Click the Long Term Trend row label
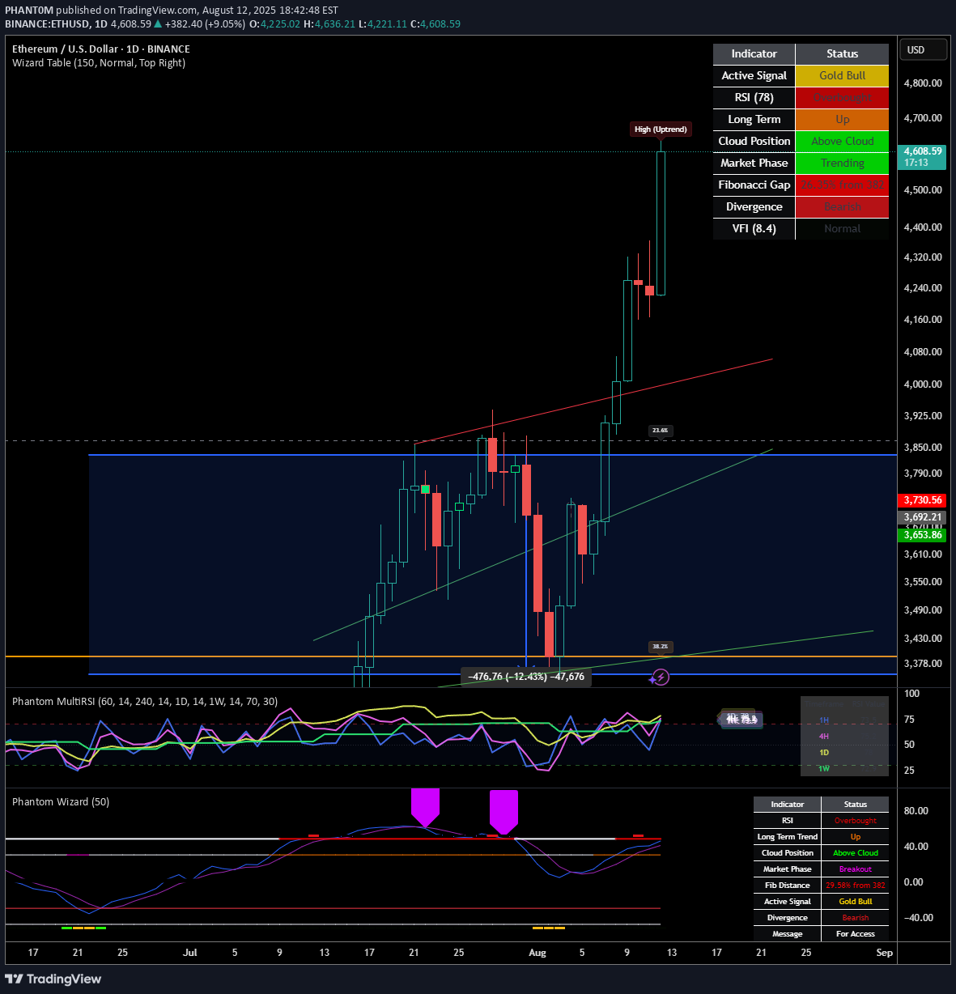The height and width of the screenshot is (994, 956). click(787, 836)
